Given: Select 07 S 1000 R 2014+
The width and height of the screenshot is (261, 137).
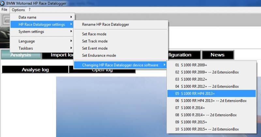Looking at the screenshot, I should tap(211, 108).
